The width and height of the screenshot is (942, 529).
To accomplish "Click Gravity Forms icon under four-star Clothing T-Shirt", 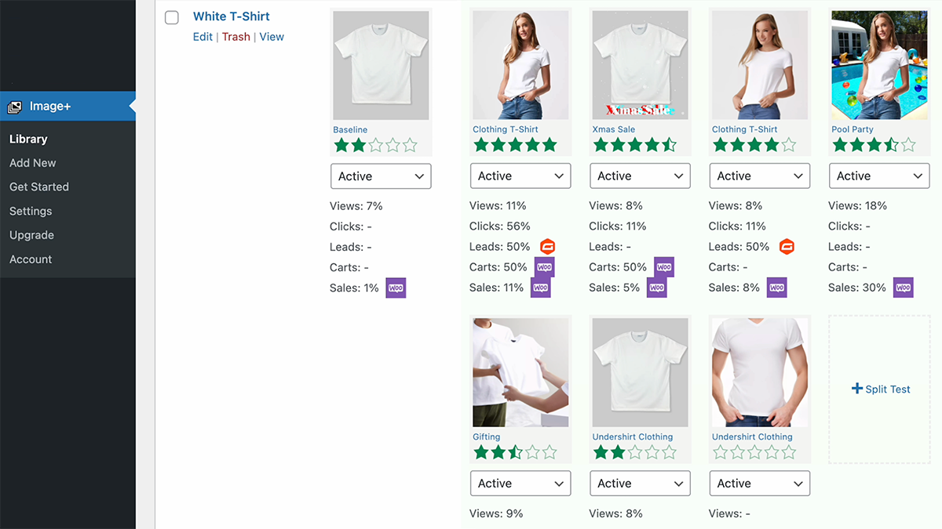I will [787, 247].
